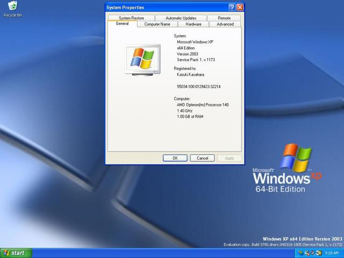
Task: Click 'AMD Opteron(tm) Processor 140' text
Action: tap(203, 105)
